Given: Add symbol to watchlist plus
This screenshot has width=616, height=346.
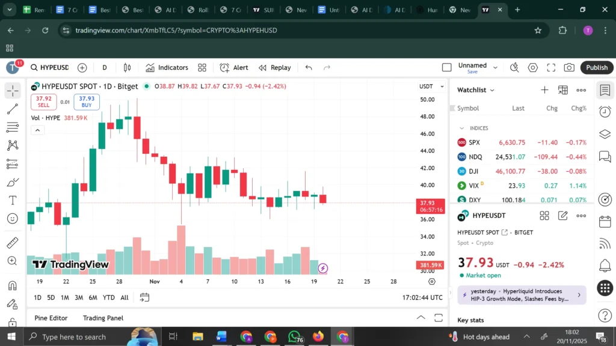Looking at the screenshot, I should [x=544, y=90].
